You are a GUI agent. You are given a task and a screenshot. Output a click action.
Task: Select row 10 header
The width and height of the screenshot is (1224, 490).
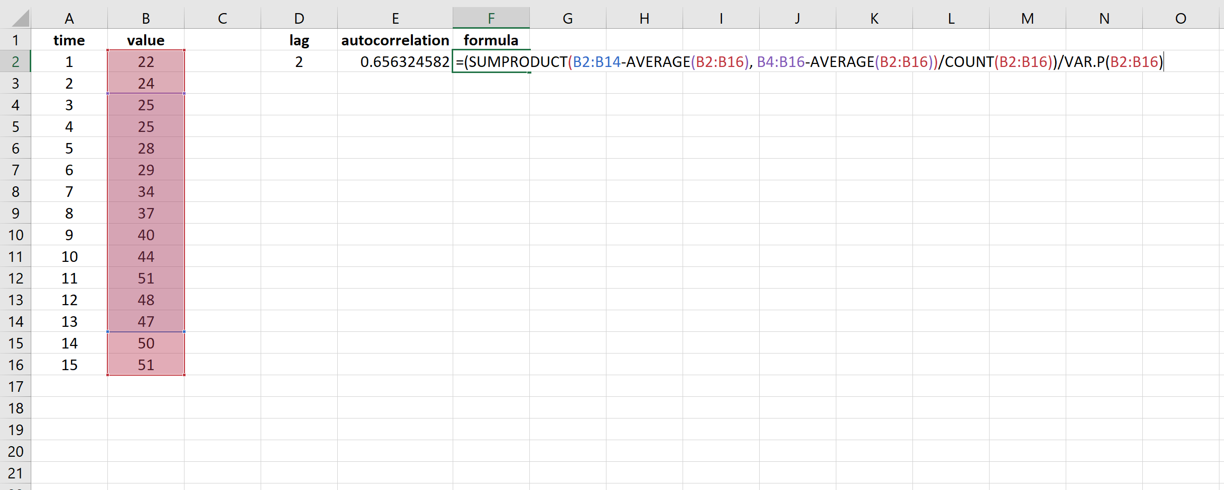[16, 235]
